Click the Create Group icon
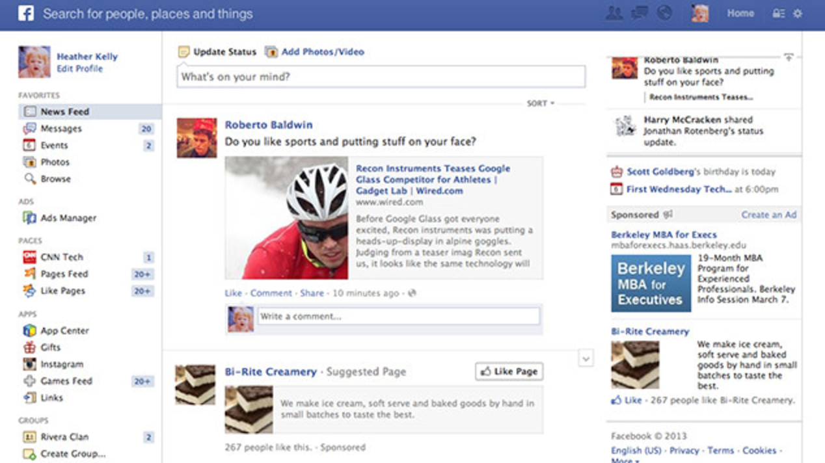The image size is (825, 463). (x=30, y=454)
